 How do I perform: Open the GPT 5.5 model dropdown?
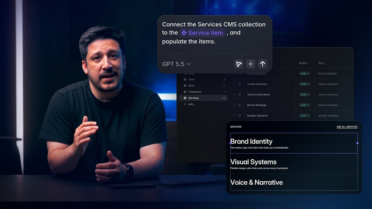[176, 64]
